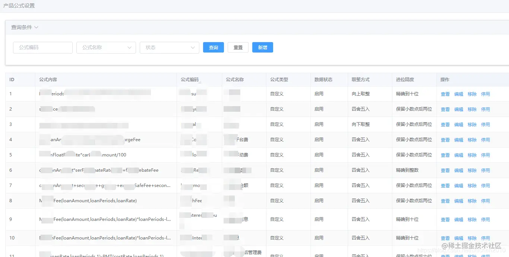Click 编辑 link in row 8
The width and height of the screenshot is (509, 257).
click(459, 201)
